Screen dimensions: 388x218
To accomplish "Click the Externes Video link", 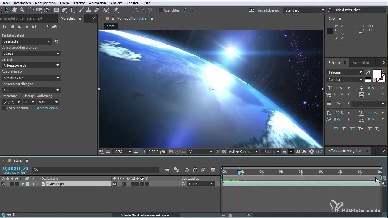I will pyautogui.click(x=46, y=108).
